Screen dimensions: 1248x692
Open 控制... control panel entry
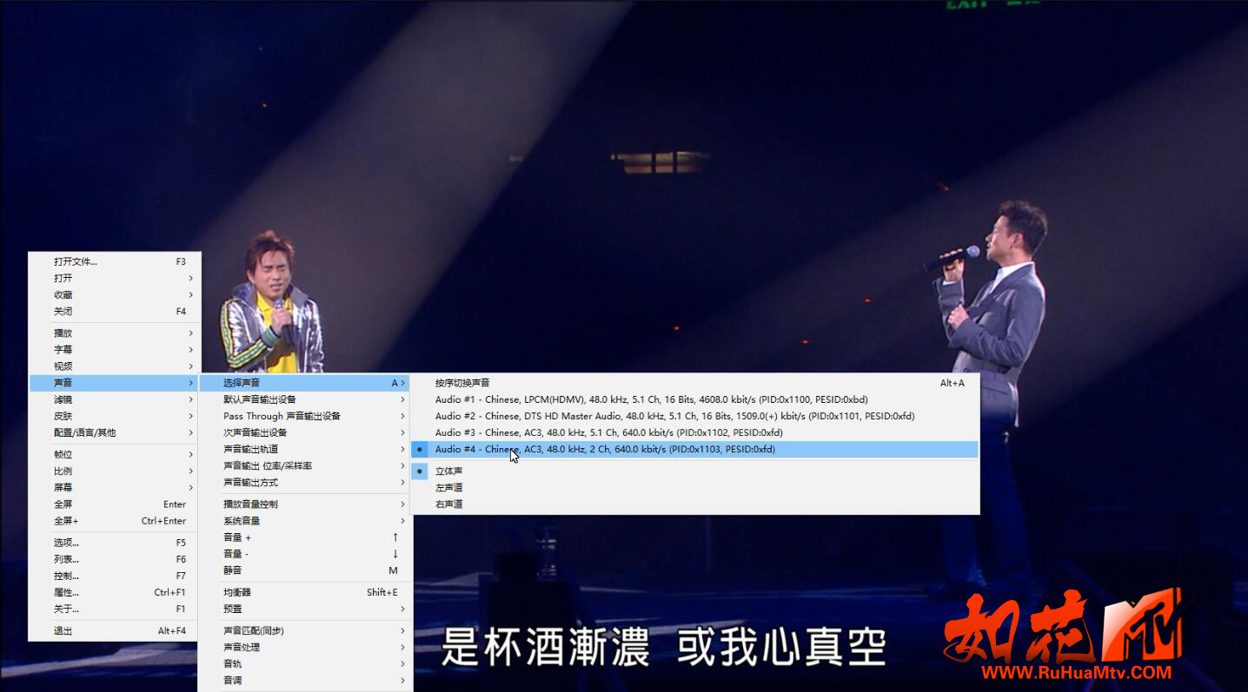(x=114, y=576)
